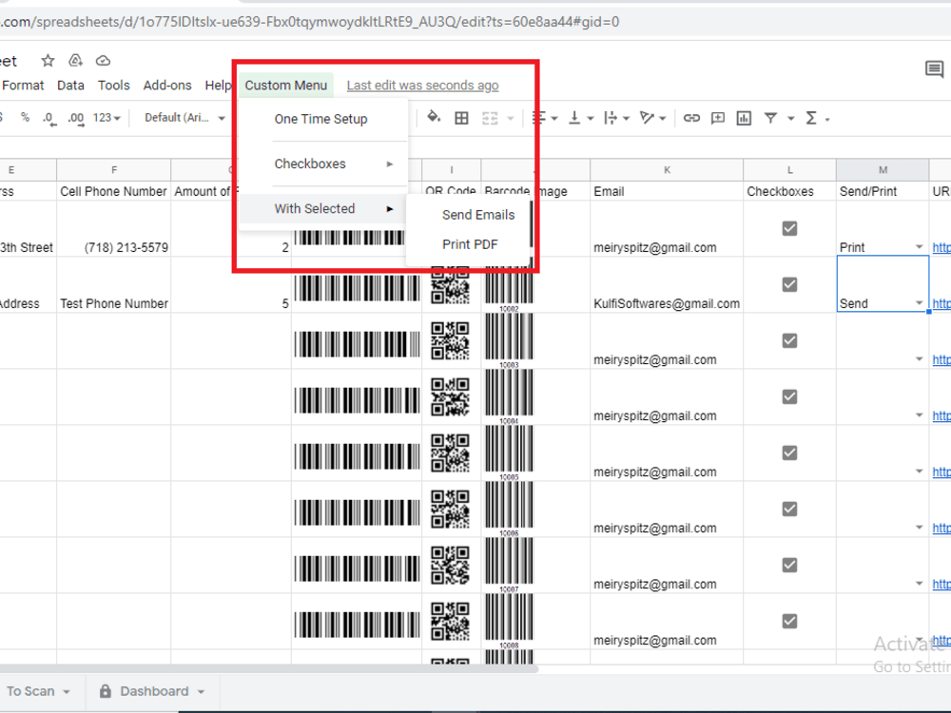Open the Custom Menu
This screenshot has width=951, height=713.
285,86
